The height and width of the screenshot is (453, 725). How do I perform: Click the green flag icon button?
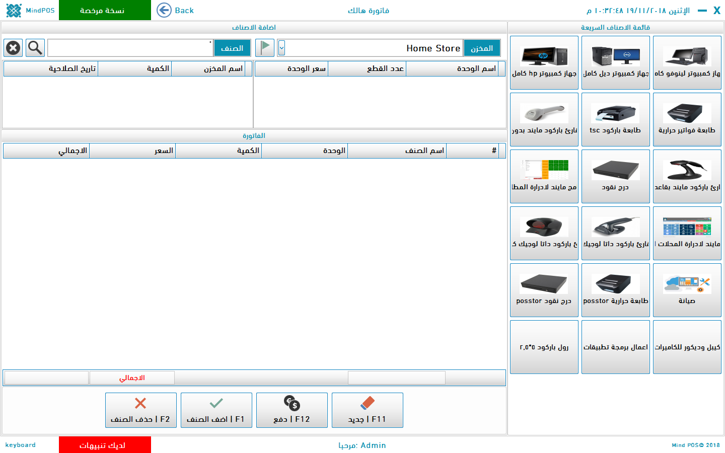pos(265,48)
